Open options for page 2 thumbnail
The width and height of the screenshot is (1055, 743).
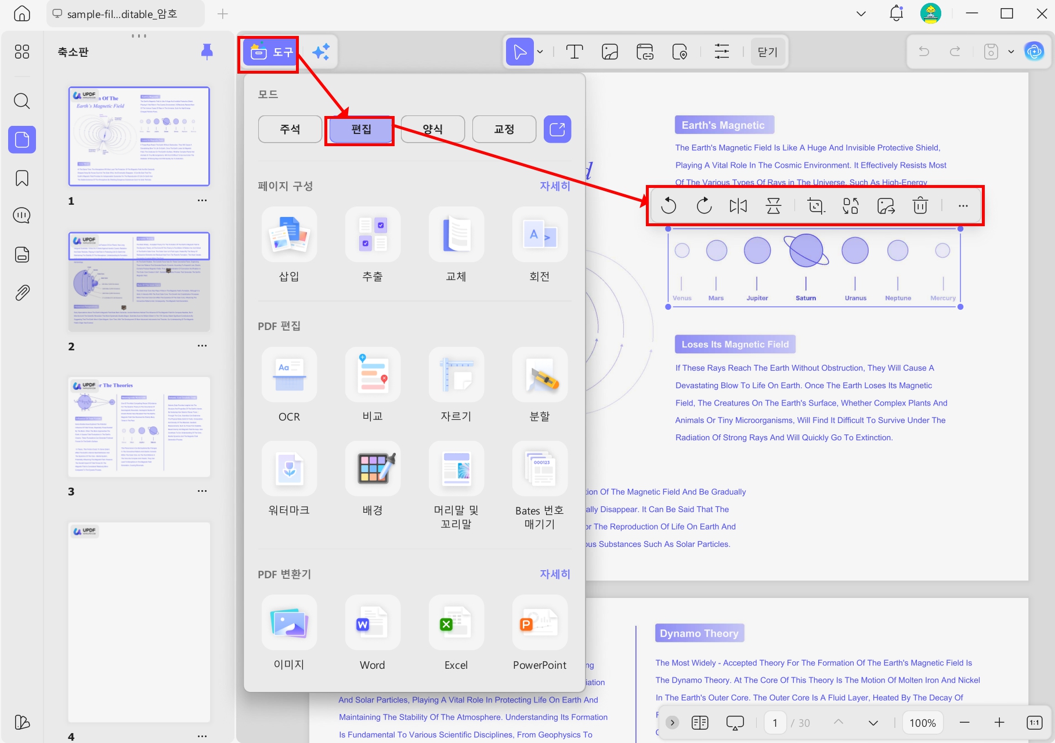[x=202, y=346]
